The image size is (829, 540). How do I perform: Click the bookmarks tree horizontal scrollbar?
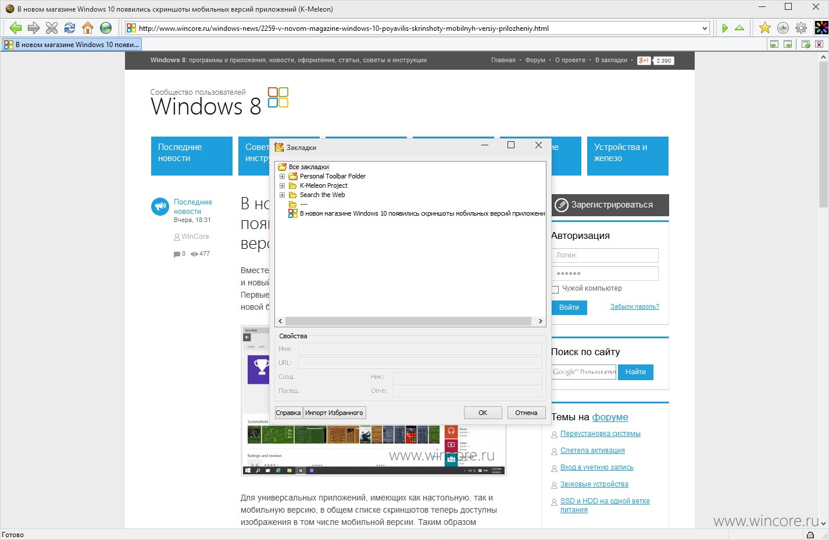(409, 321)
